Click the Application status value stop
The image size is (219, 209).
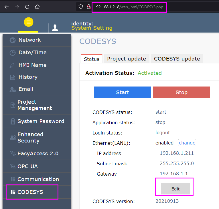[x=160, y=122]
